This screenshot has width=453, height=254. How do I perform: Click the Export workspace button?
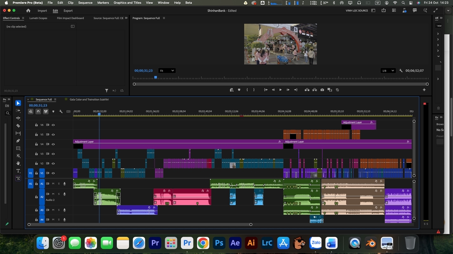click(x=68, y=10)
